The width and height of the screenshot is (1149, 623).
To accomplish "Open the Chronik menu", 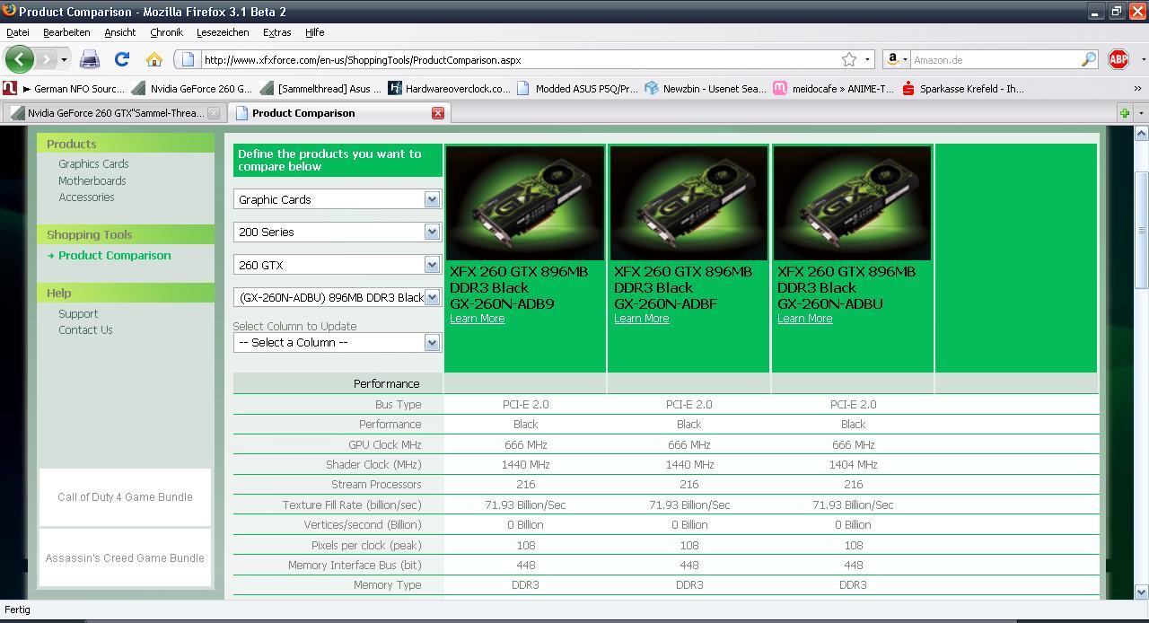I will pos(166,32).
